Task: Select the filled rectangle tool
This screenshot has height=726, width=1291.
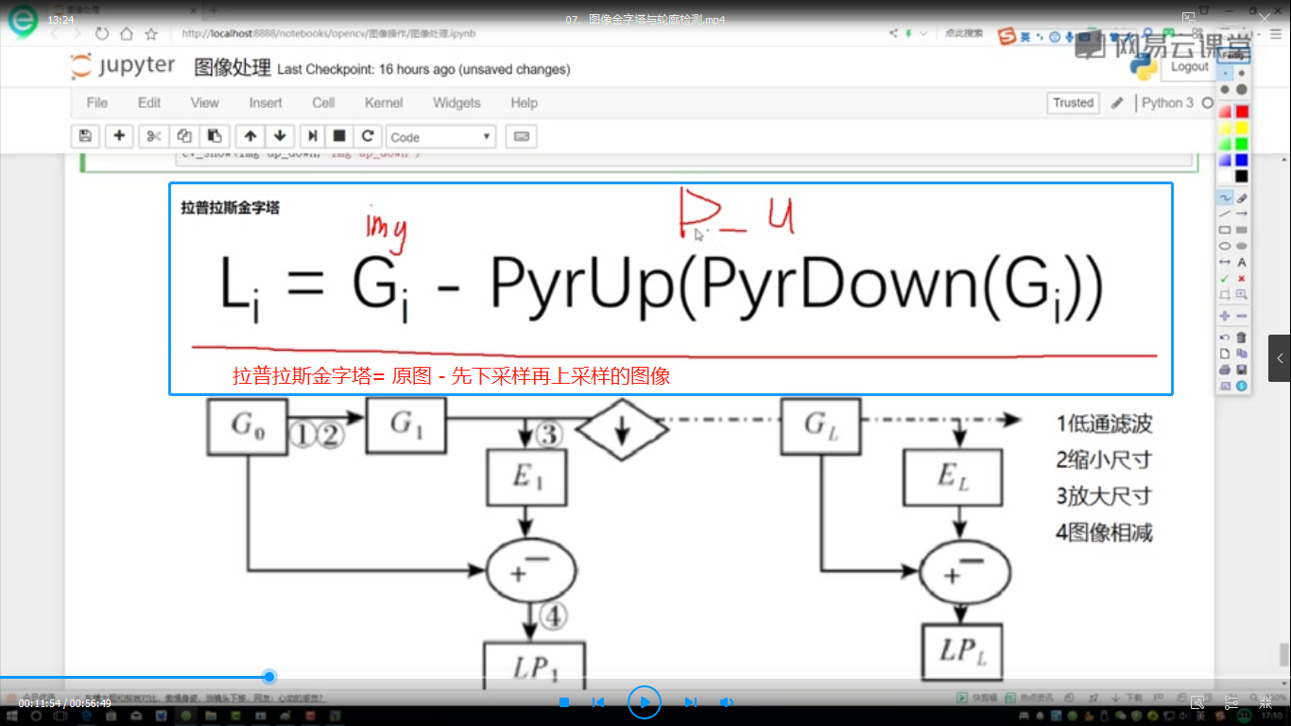Action: (x=1242, y=230)
